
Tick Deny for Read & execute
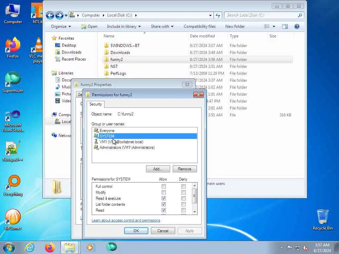[183, 198]
